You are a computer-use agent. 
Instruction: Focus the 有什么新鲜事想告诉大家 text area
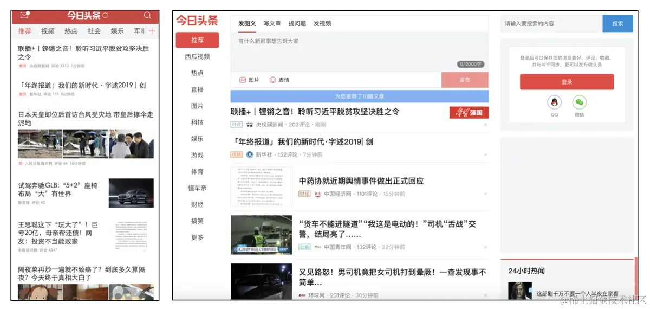[360, 52]
